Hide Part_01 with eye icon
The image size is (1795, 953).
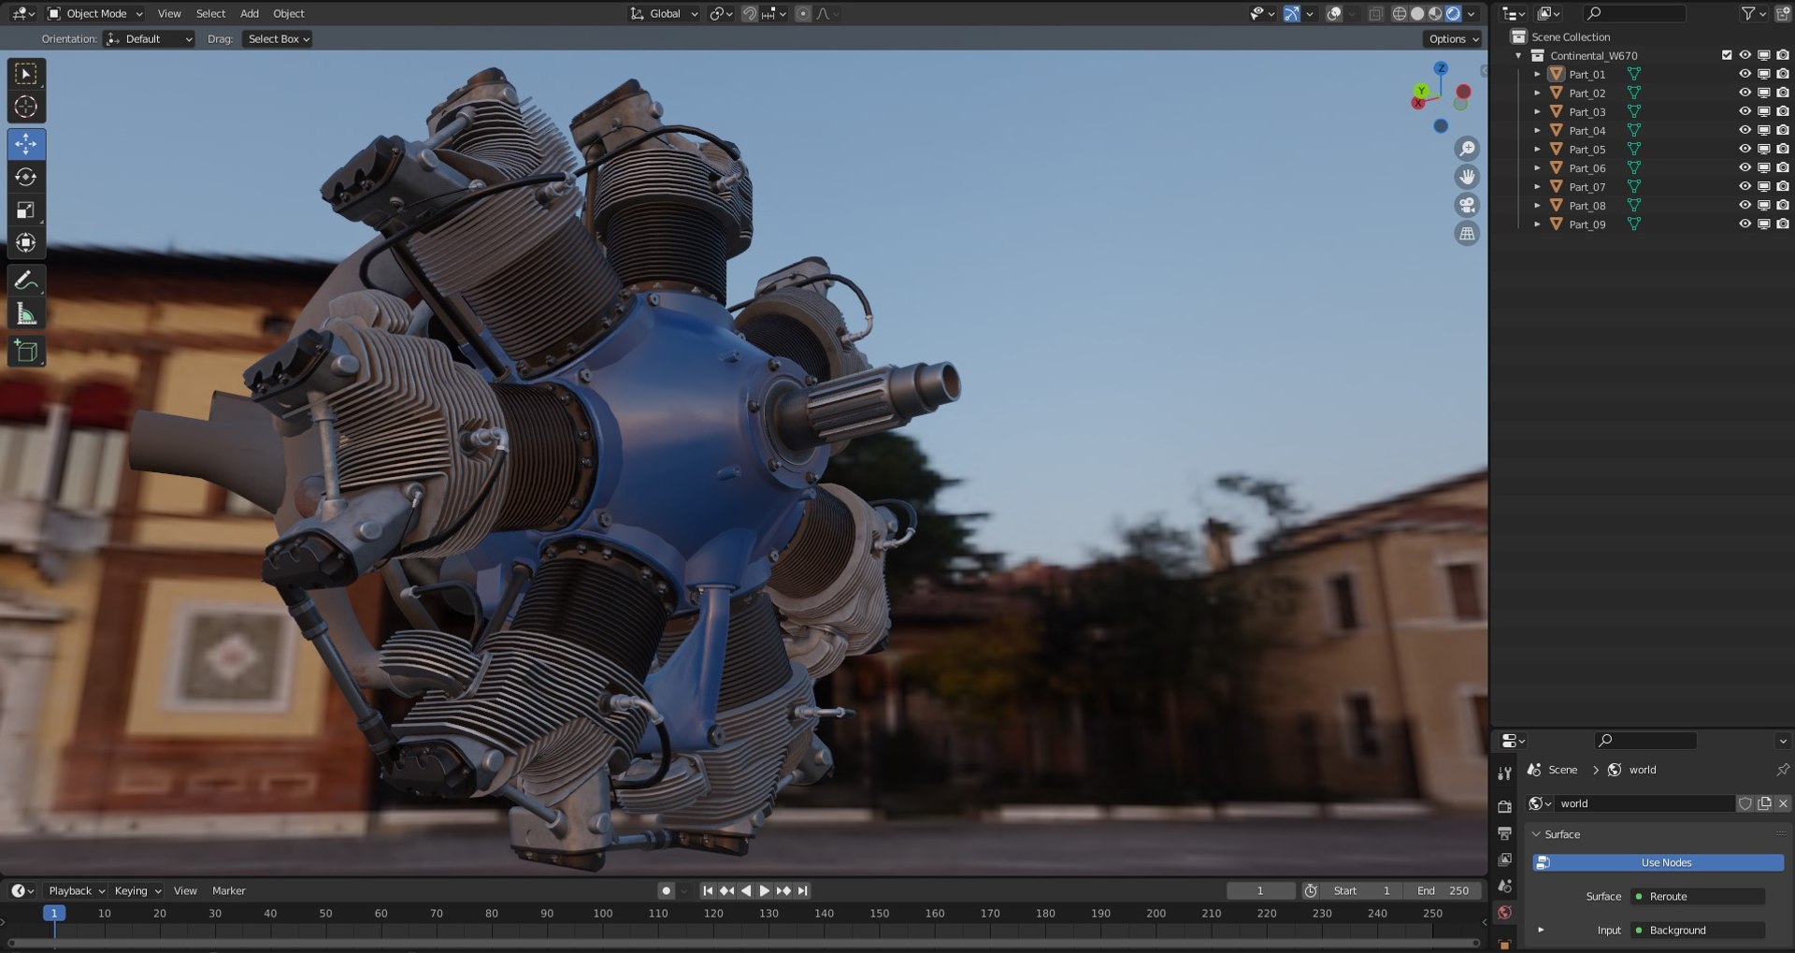click(1745, 74)
